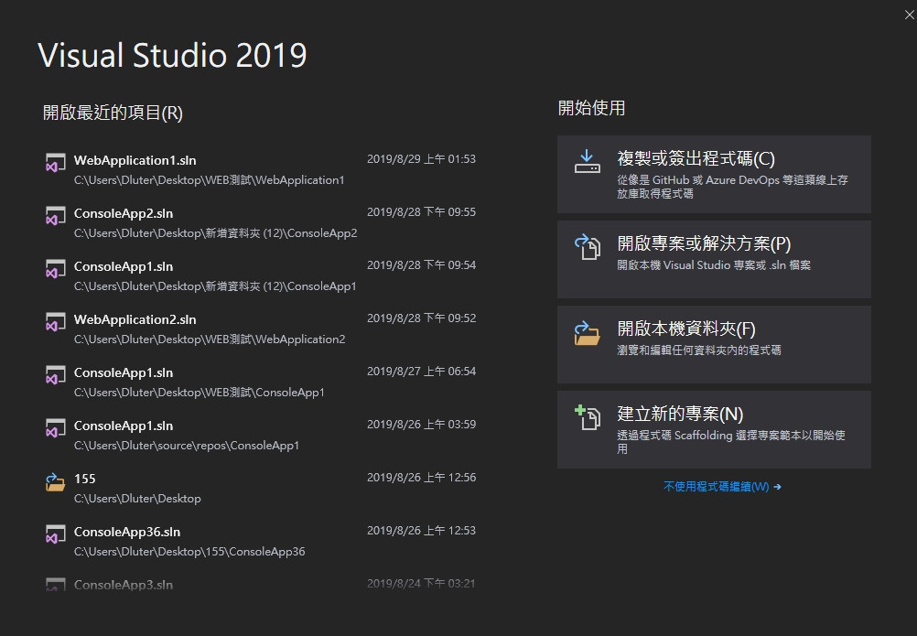Close the Visual Studio start window

click(910, 16)
